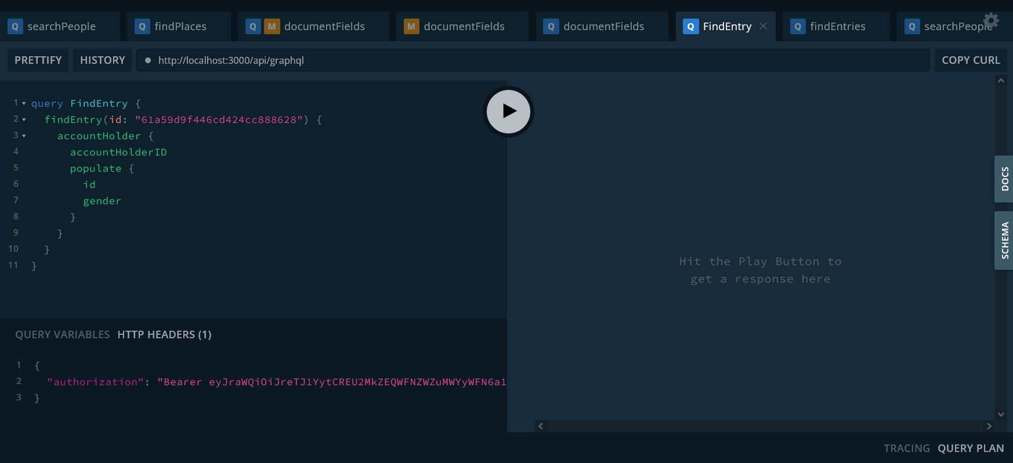This screenshot has height=463, width=1013.
Task: Collapse the query FindEntry fold arrow on line 1
Action: 24,103
